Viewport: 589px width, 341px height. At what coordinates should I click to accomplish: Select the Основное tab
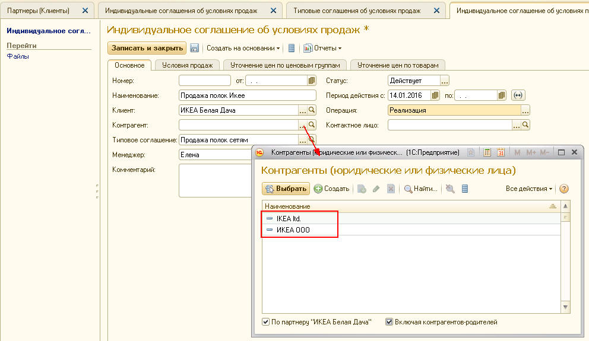click(x=129, y=65)
